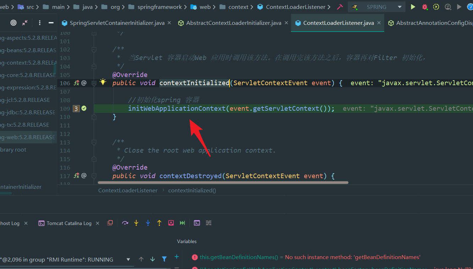
Task: Select spring-core:5.2.8.RELEASE library row
Action: tap(28, 75)
